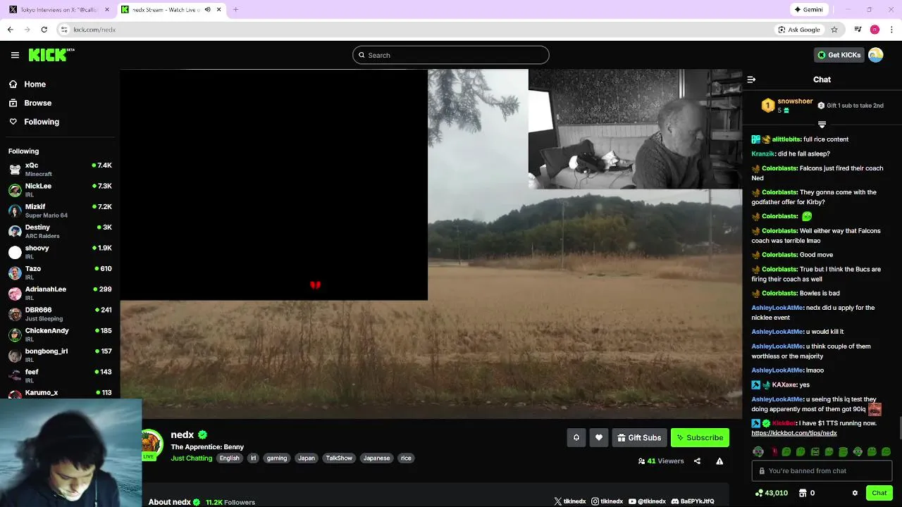Click the irl tag

pos(253,458)
